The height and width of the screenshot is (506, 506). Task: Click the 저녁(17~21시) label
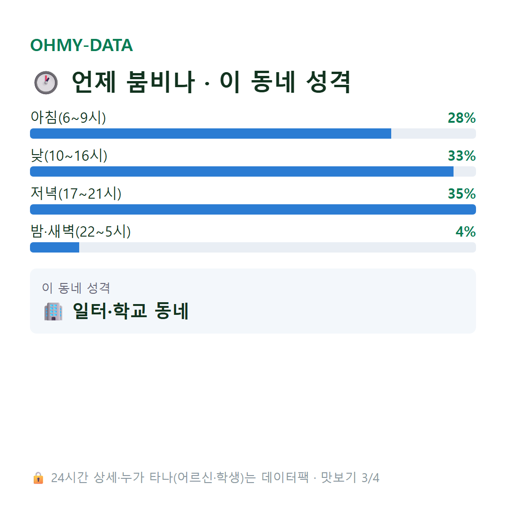click(x=76, y=193)
